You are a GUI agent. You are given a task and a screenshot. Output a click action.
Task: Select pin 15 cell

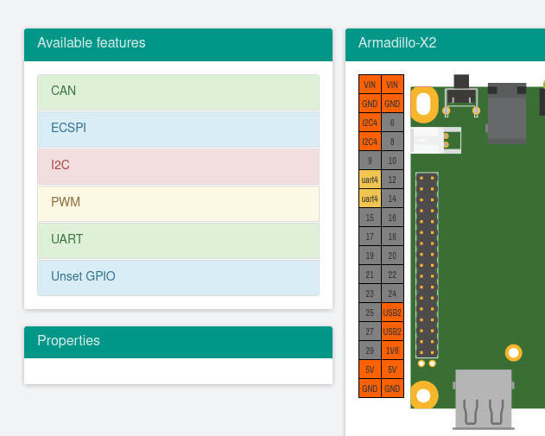pyautogui.click(x=370, y=218)
